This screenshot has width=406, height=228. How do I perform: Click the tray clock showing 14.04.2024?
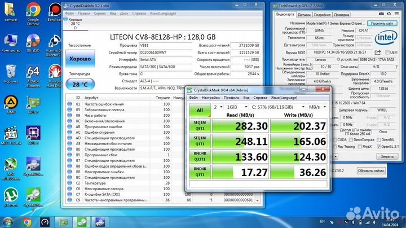pos(390,222)
